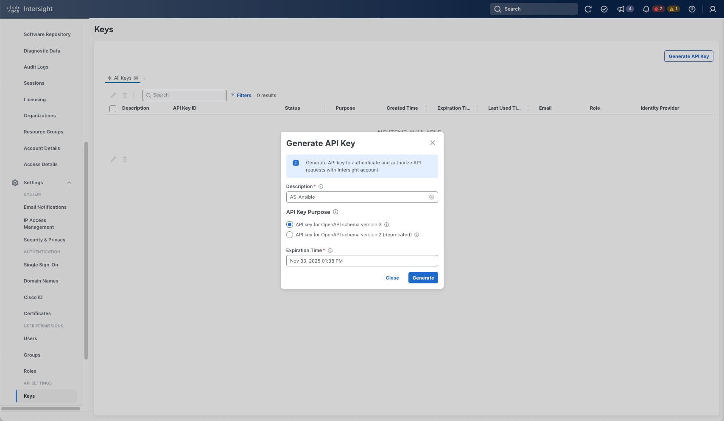
Task: Open the user profile icon
Action: point(712,9)
